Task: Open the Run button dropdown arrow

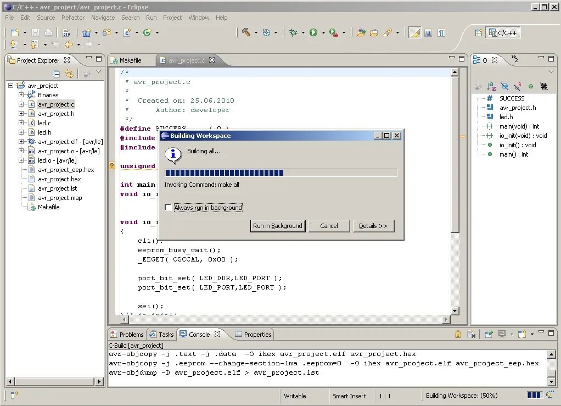Action: tap(323, 33)
